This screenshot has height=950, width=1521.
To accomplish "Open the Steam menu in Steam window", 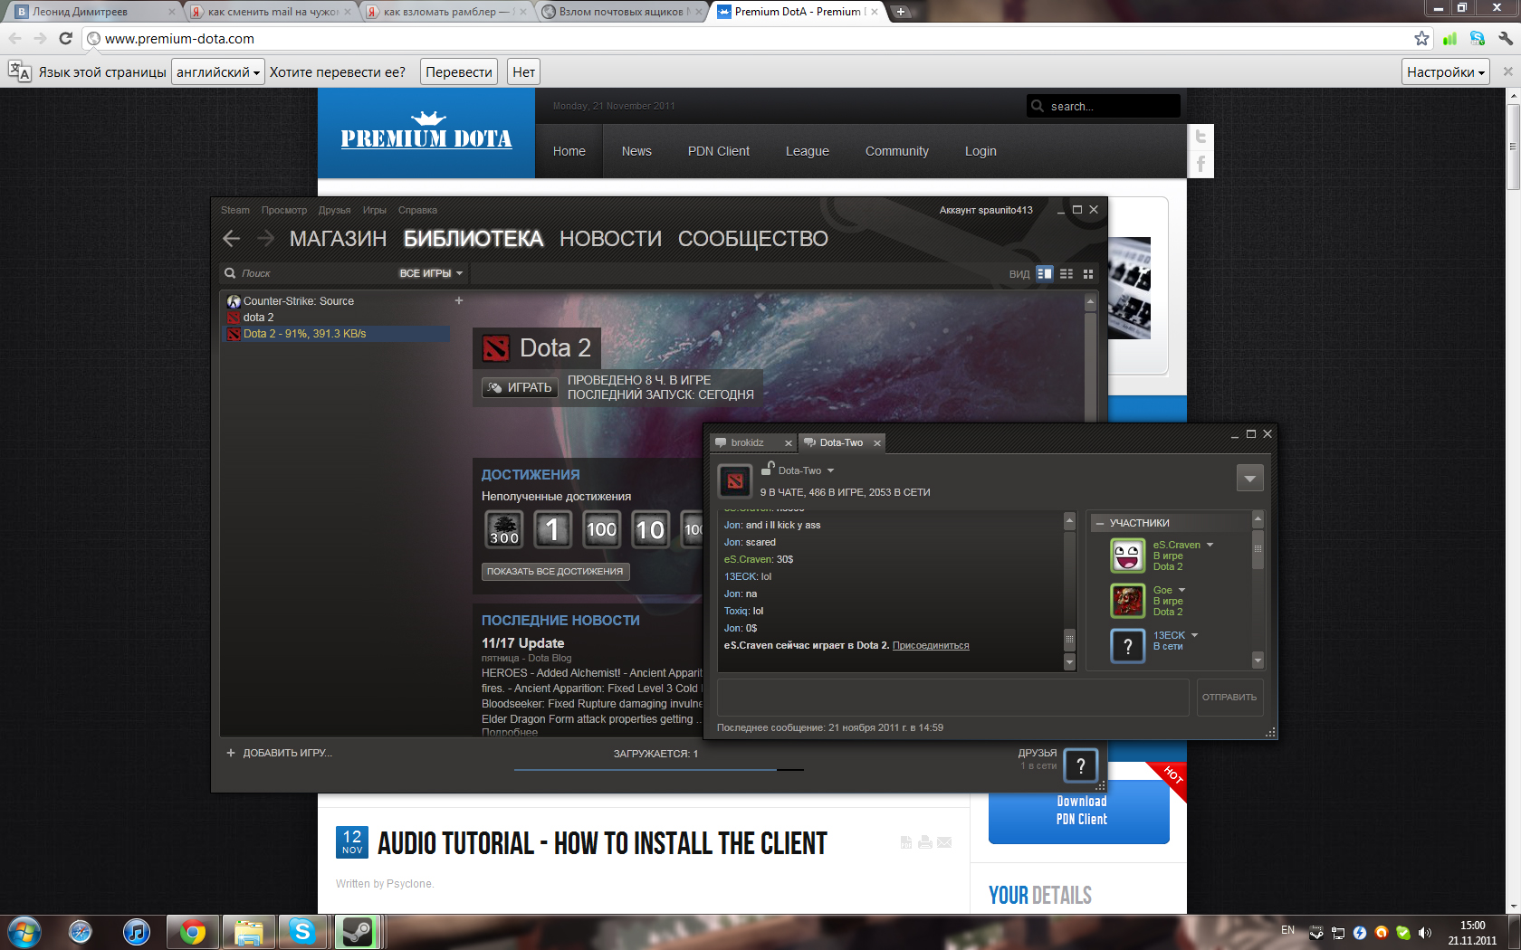I will (x=235, y=210).
